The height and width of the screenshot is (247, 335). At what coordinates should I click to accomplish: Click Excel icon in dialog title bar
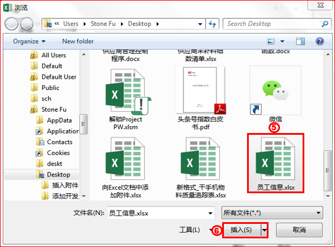pos(8,8)
